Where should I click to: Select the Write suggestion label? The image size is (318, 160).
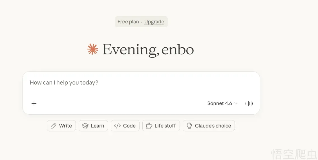[x=65, y=126]
